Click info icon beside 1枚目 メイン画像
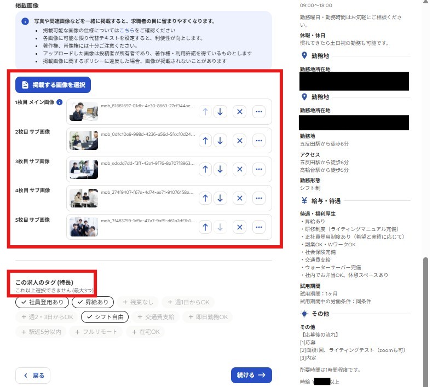Viewport: 438px width, 387px height. click(x=60, y=102)
